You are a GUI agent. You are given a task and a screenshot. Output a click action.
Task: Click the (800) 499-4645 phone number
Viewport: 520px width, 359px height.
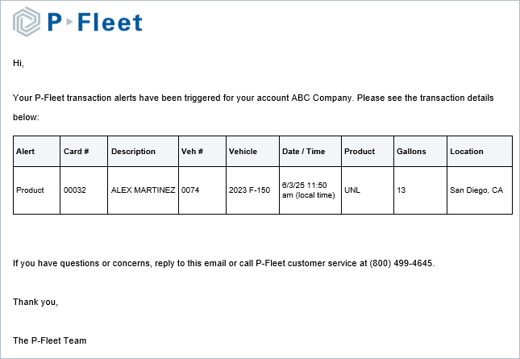click(401, 264)
